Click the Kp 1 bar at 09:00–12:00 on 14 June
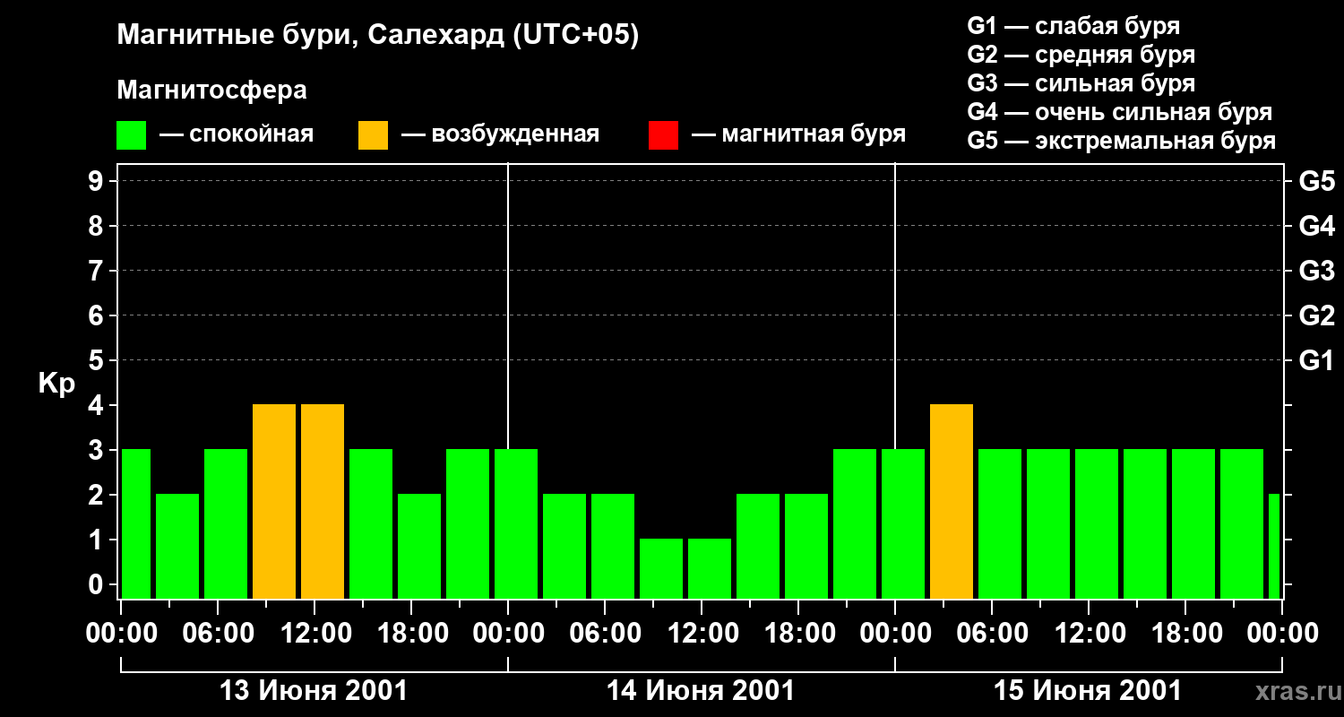 [x=661, y=569]
